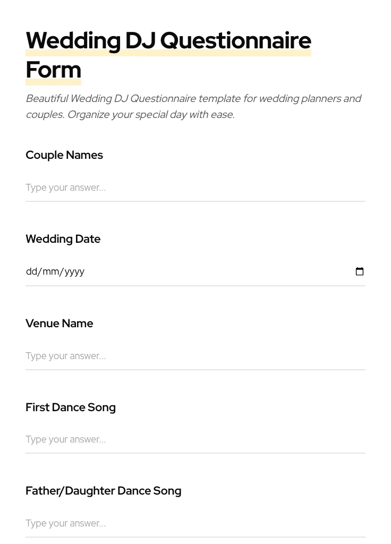
Task: Click the yyyy year segment of the date
Action: pos(74,271)
